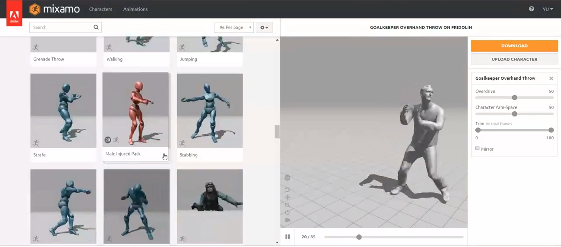Toggle the camera follow icon in the viewport

click(x=287, y=220)
